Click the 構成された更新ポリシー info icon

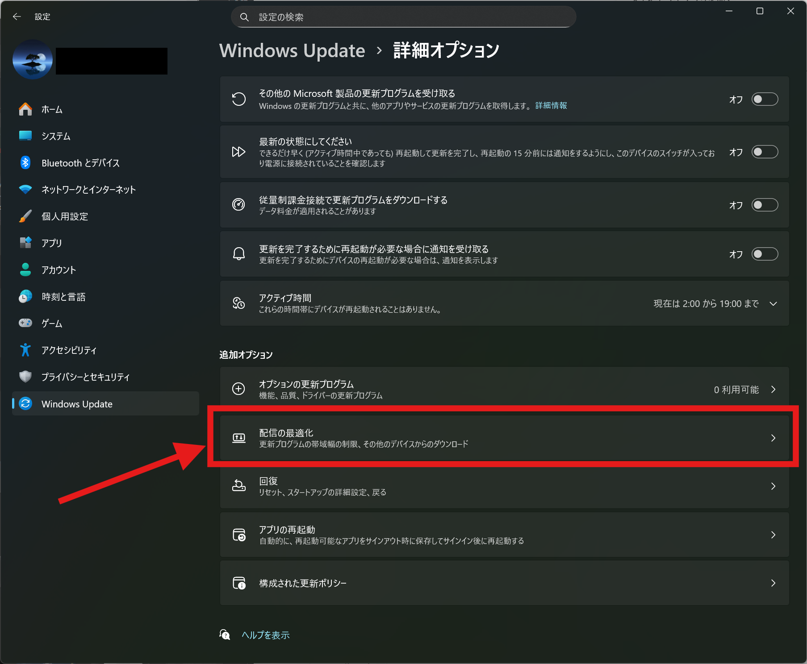tap(239, 583)
